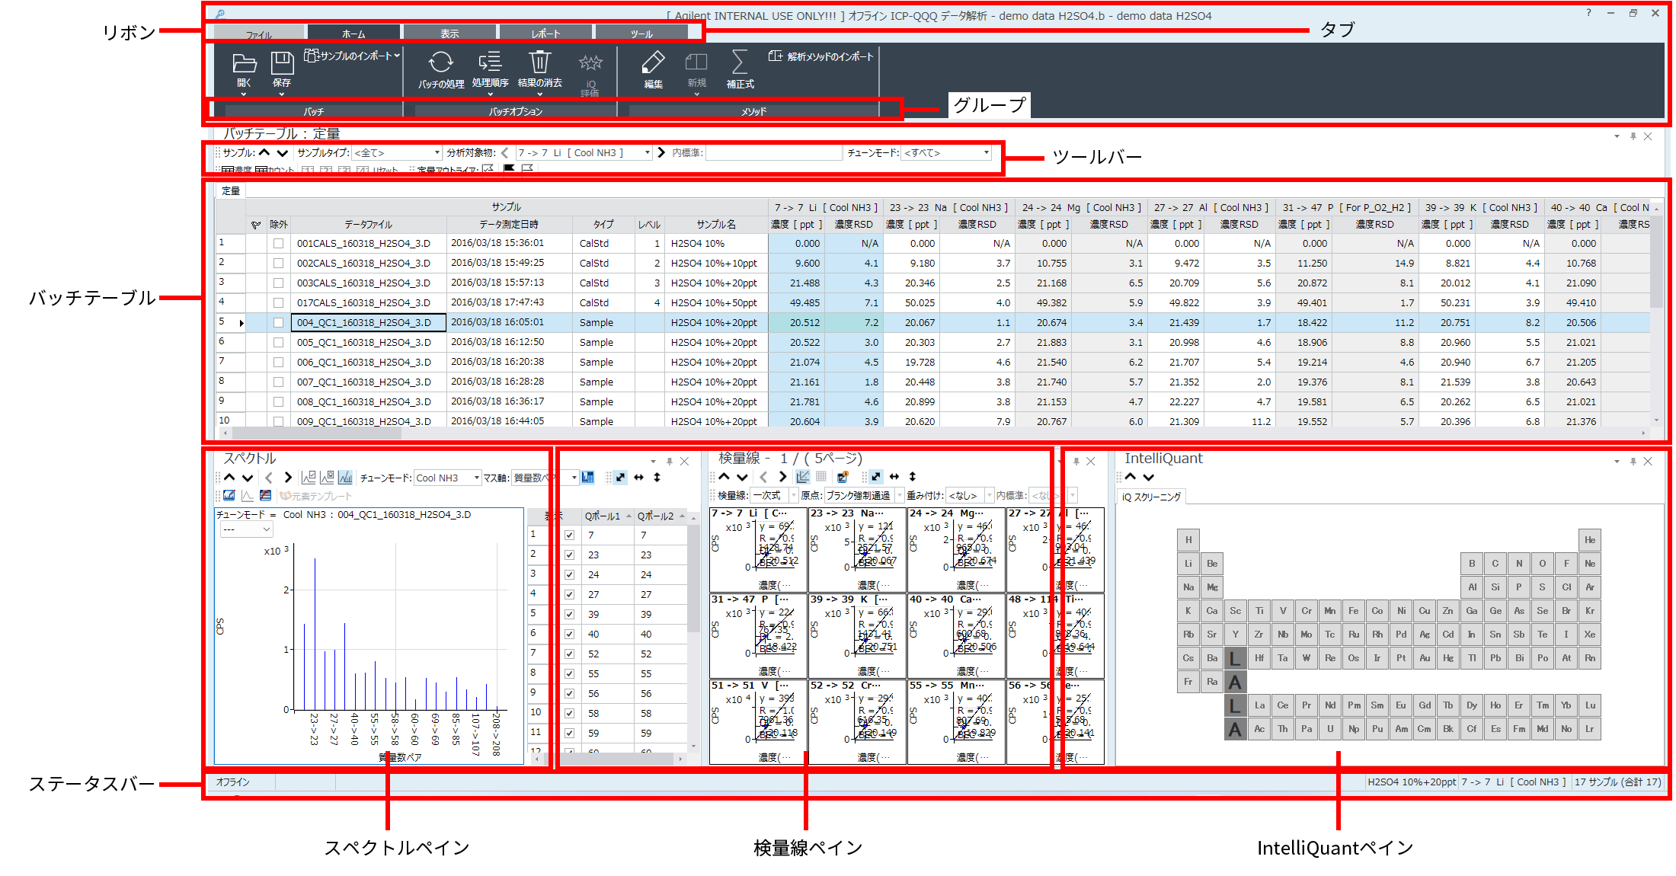Viewport: 1676px width, 876px height.
Task: Expand the サンプルのインポート dropdown arrow
Action: pyautogui.click(x=397, y=56)
